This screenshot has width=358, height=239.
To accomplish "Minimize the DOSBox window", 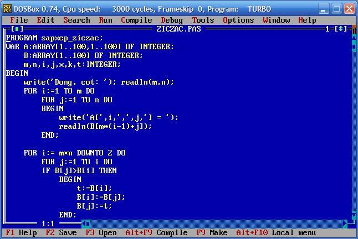I will [x=323, y=9].
